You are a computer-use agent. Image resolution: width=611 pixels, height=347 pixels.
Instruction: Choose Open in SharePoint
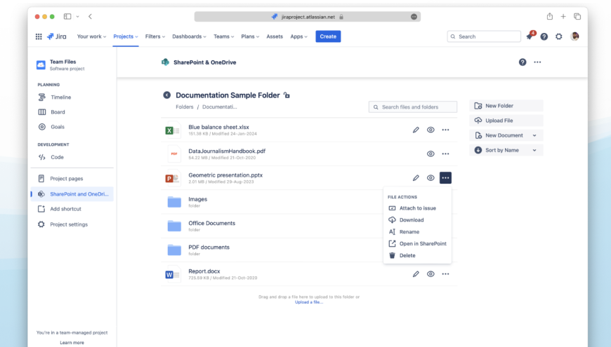pyautogui.click(x=417, y=243)
